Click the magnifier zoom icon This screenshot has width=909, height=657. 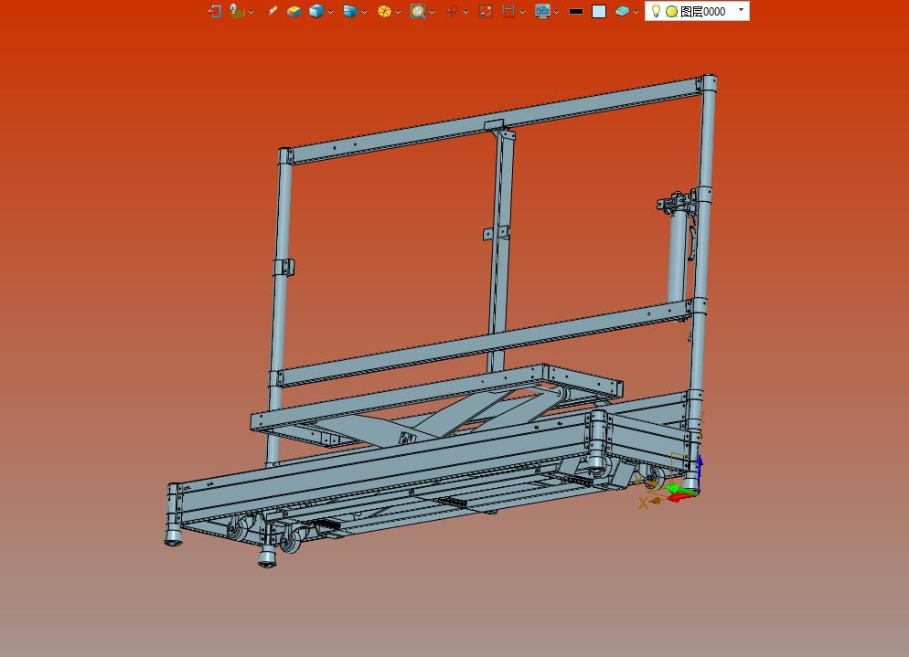(x=417, y=11)
